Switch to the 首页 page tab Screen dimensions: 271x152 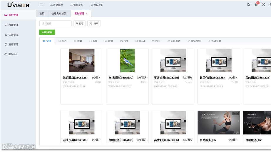point(42,13)
